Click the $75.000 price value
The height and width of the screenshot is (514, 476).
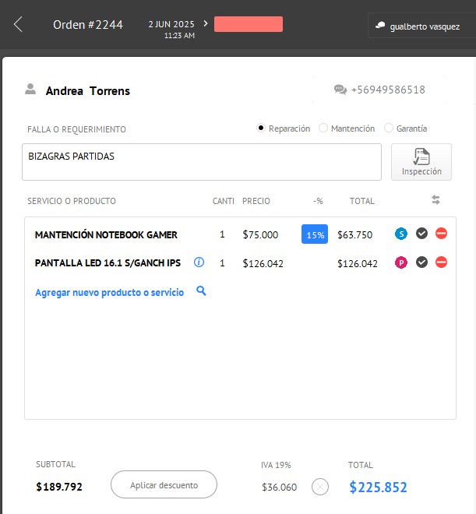(260, 234)
